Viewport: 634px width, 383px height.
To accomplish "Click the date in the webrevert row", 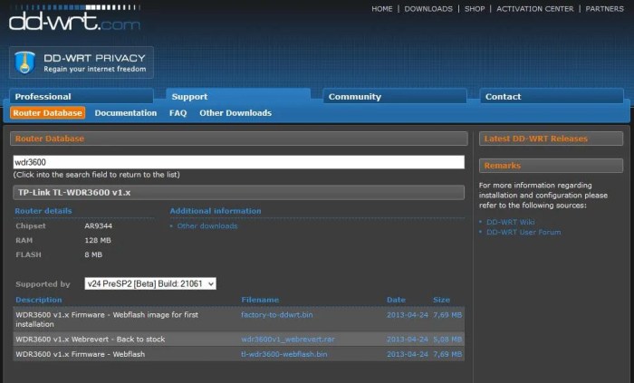I will [408, 340].
